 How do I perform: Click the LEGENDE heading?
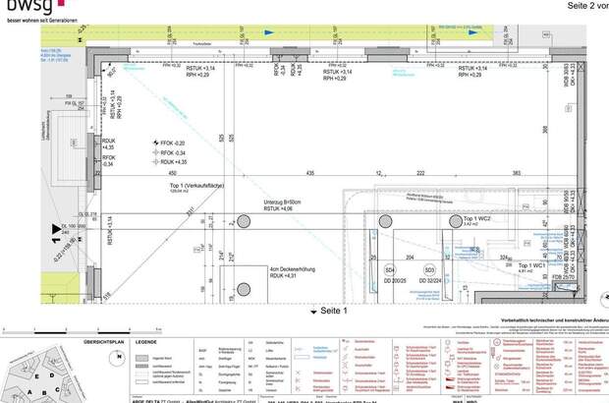[x=146, y=342]
